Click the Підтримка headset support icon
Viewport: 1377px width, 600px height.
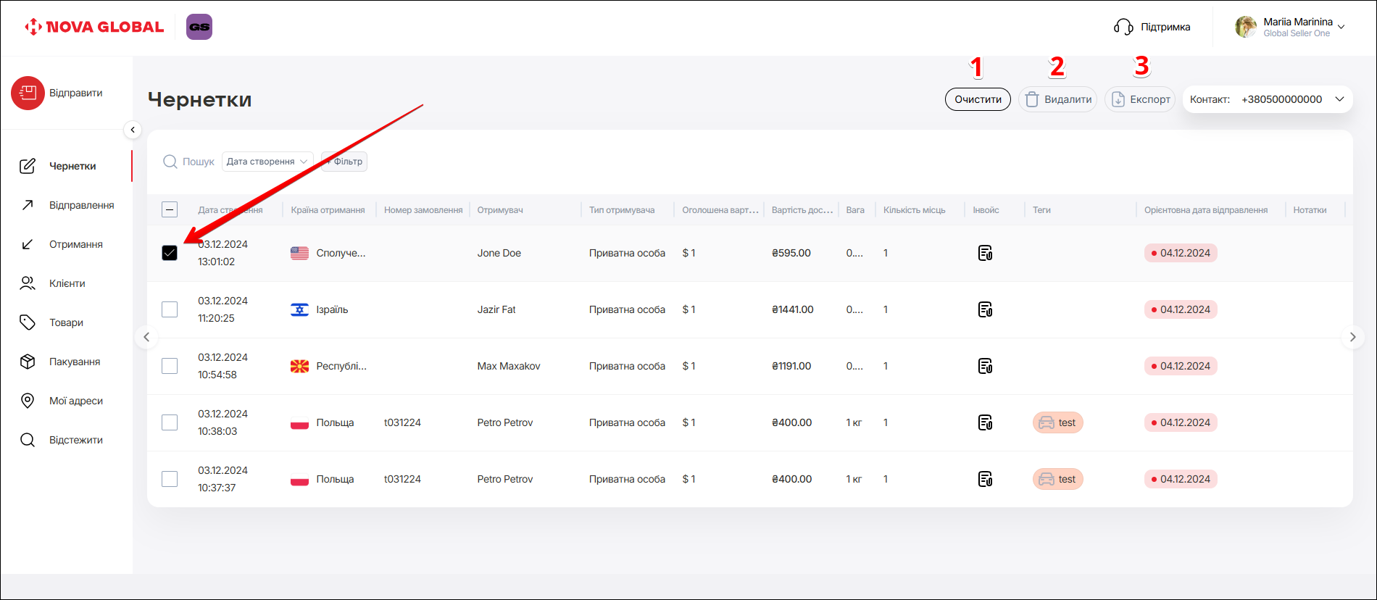(1123, 27)
